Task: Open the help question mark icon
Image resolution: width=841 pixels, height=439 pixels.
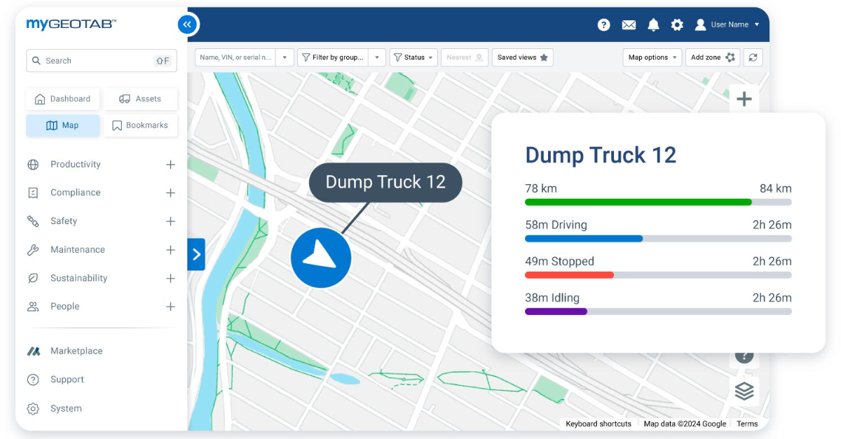Action: [603, 25]
